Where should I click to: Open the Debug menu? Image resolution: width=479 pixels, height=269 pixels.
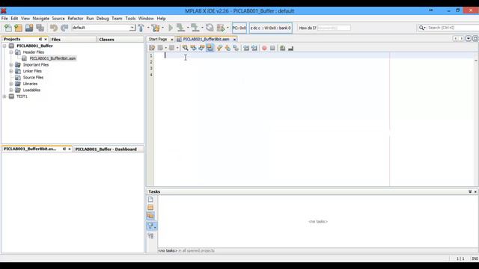click(x=103, y=18)
